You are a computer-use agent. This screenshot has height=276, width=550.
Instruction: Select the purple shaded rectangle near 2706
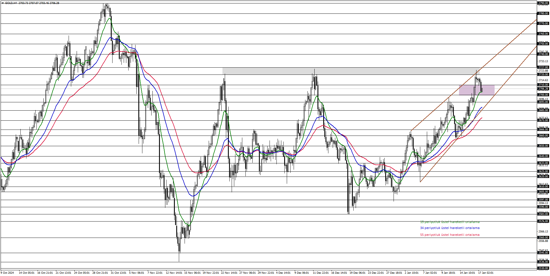coord(477,90)
